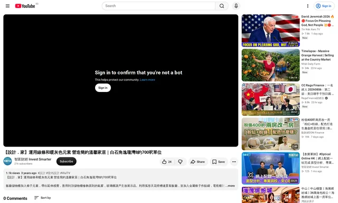Click the #設計 hashtag
The image size is (338, 203).
(x=42, y=173)
